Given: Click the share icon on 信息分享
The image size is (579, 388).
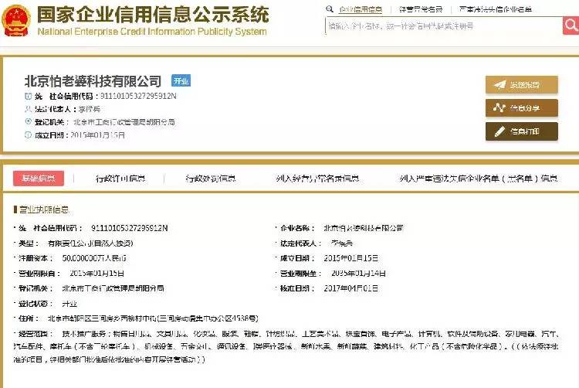Looking at the screenshot, I should (499, 107).
